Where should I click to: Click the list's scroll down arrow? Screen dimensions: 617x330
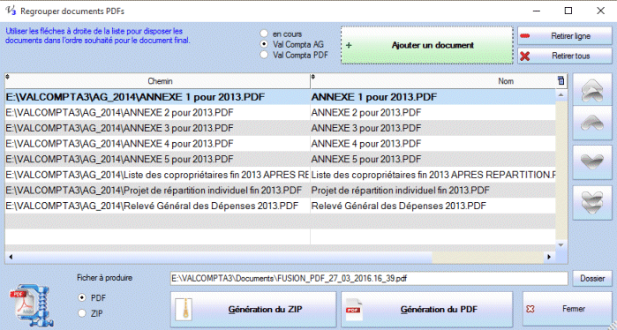coord(561,245)
